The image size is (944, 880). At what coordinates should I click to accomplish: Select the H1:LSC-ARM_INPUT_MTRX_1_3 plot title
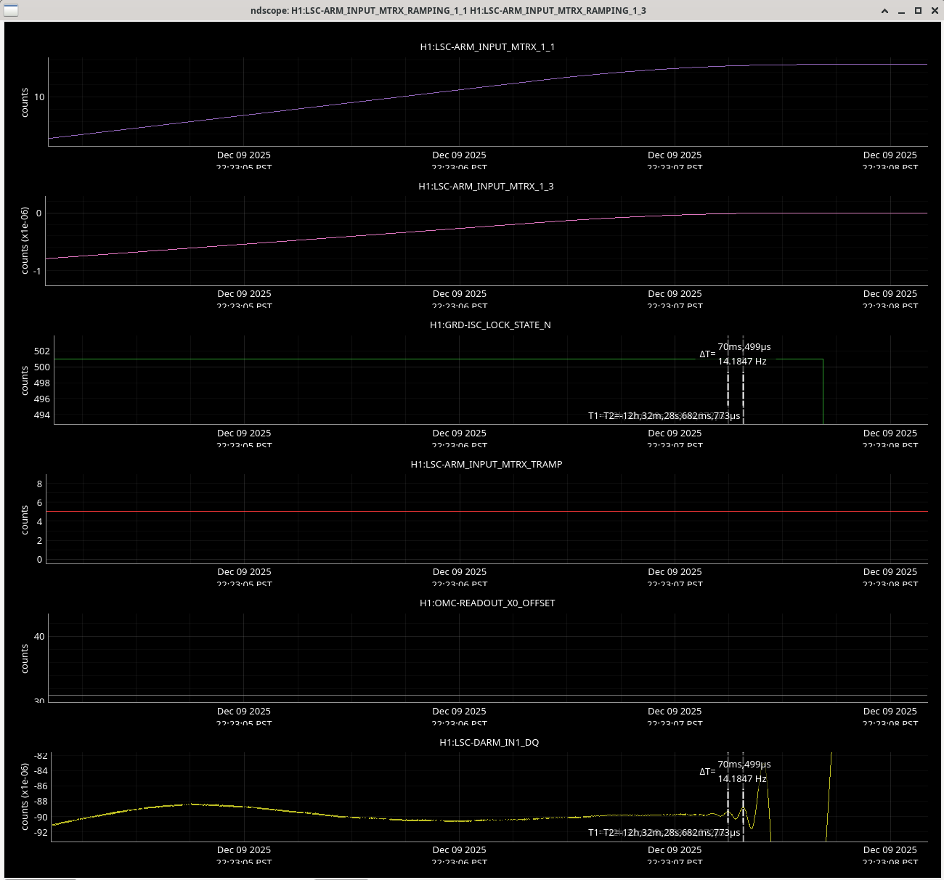[486, 186]
